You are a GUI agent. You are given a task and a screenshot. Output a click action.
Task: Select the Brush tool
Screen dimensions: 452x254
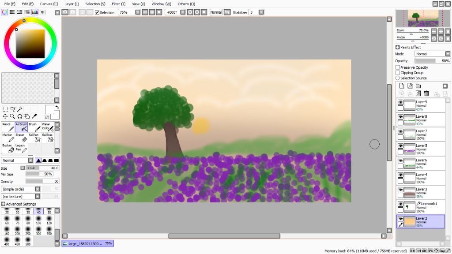point(34,127)
